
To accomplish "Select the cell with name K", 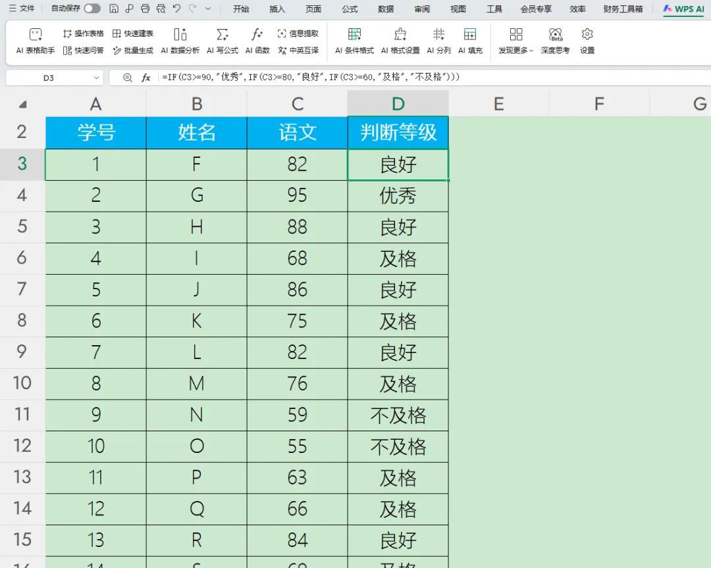I will tap(197, 321).
